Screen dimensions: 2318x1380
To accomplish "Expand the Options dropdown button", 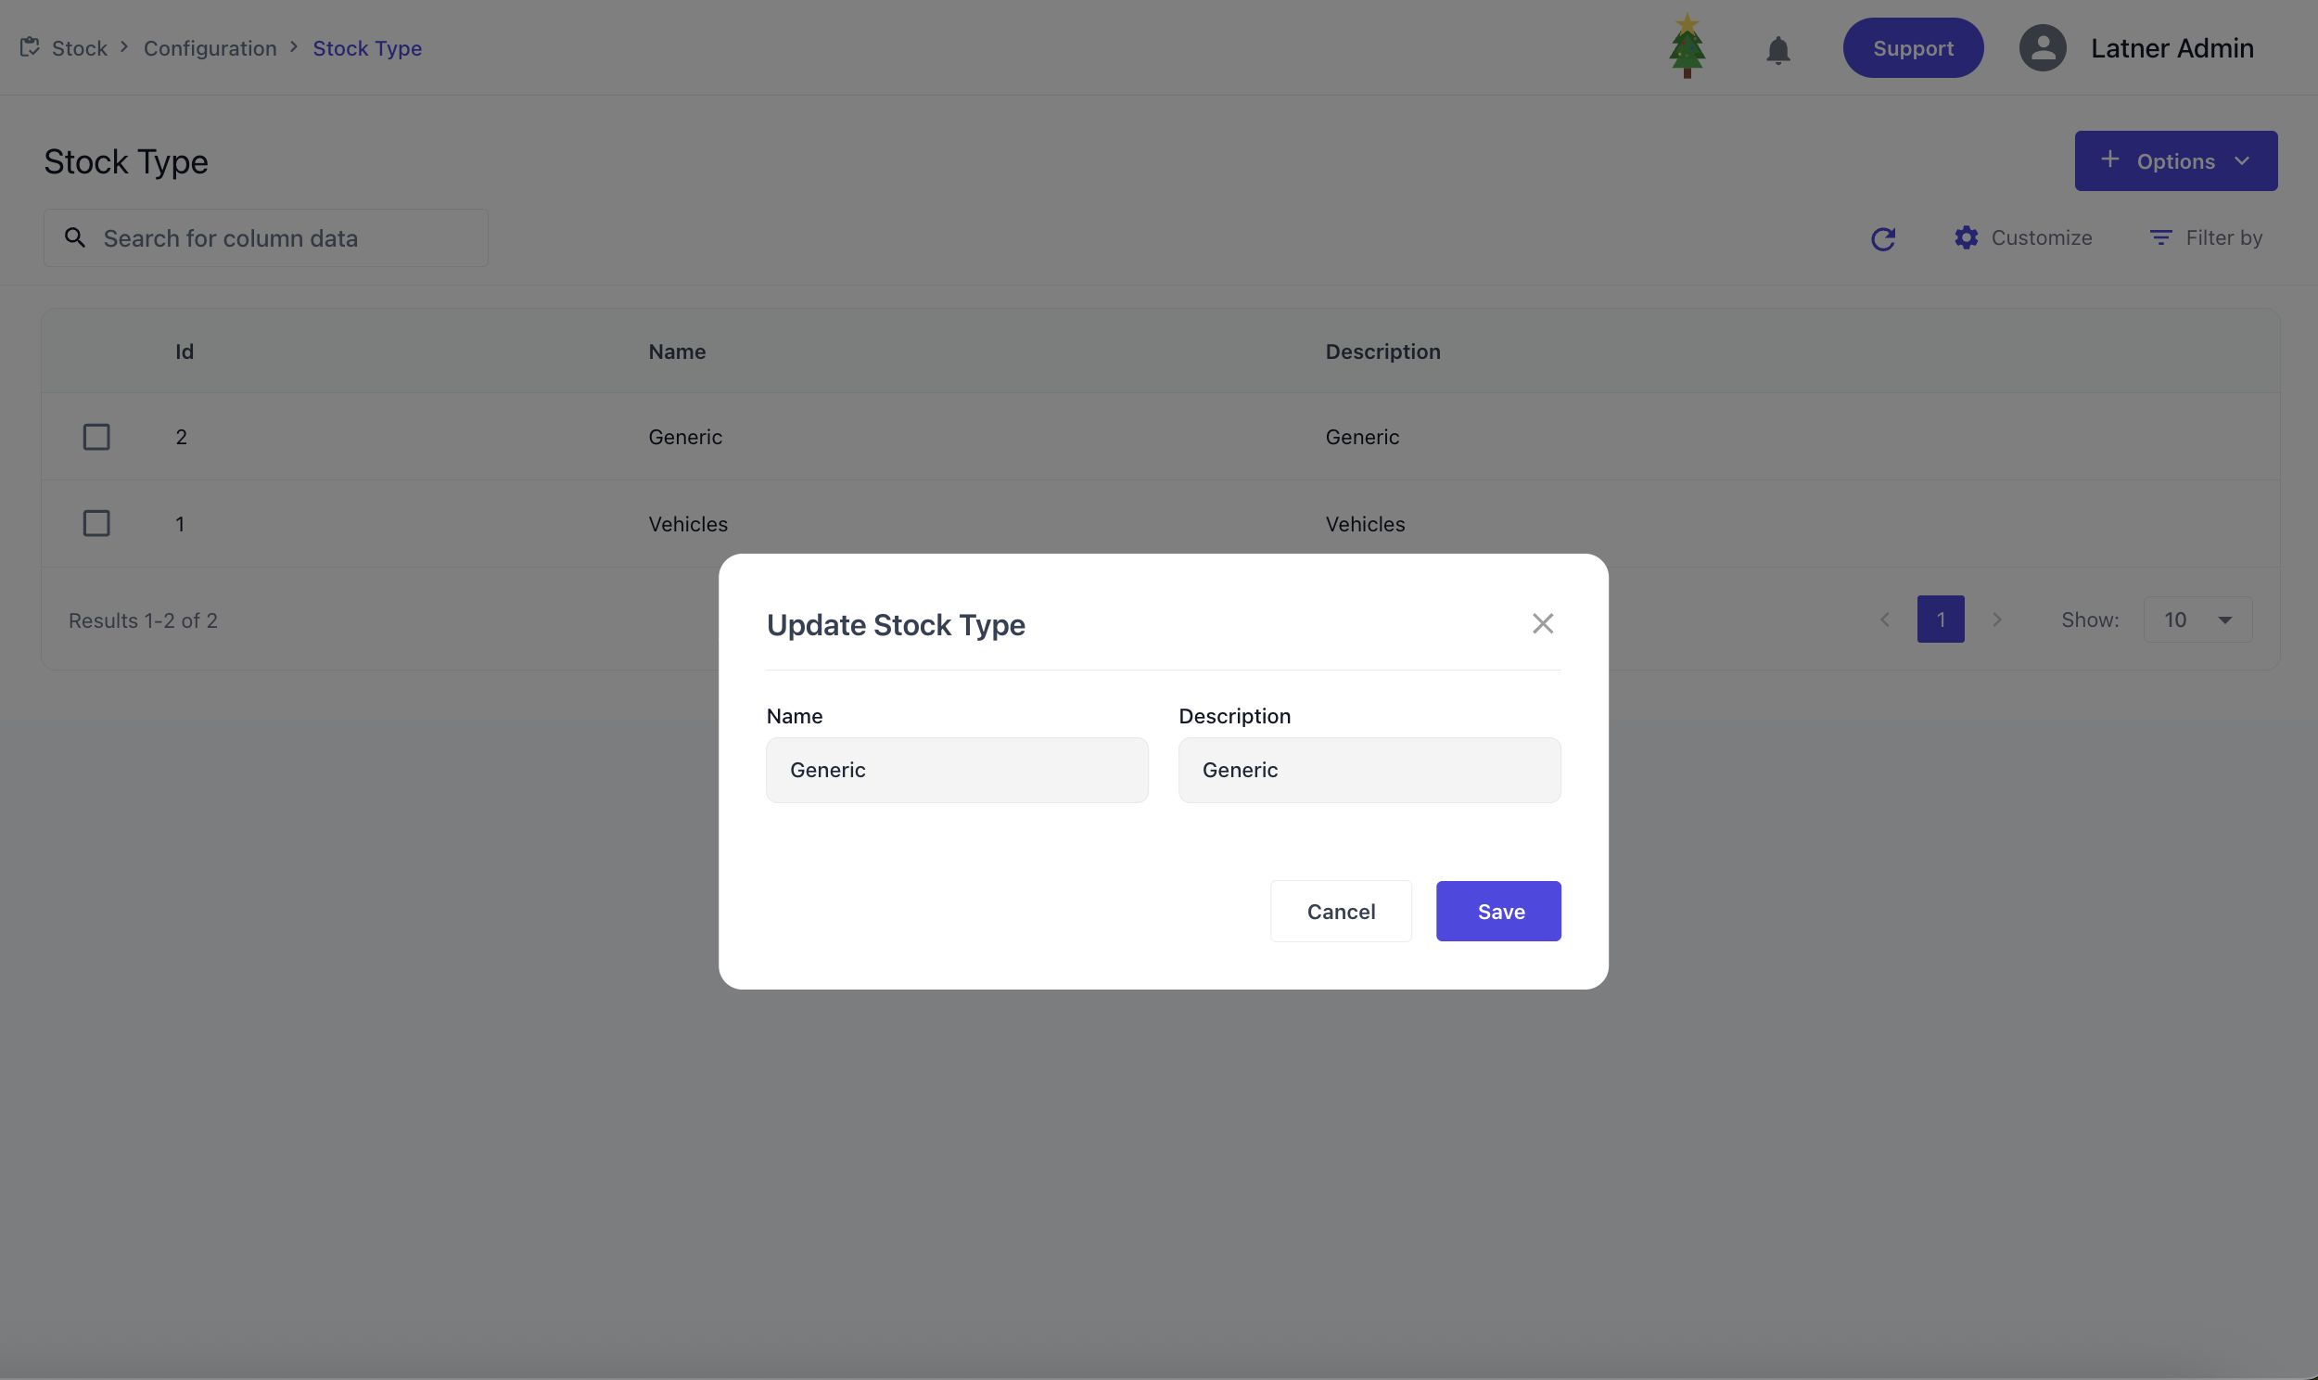I will pos(2175,160).
